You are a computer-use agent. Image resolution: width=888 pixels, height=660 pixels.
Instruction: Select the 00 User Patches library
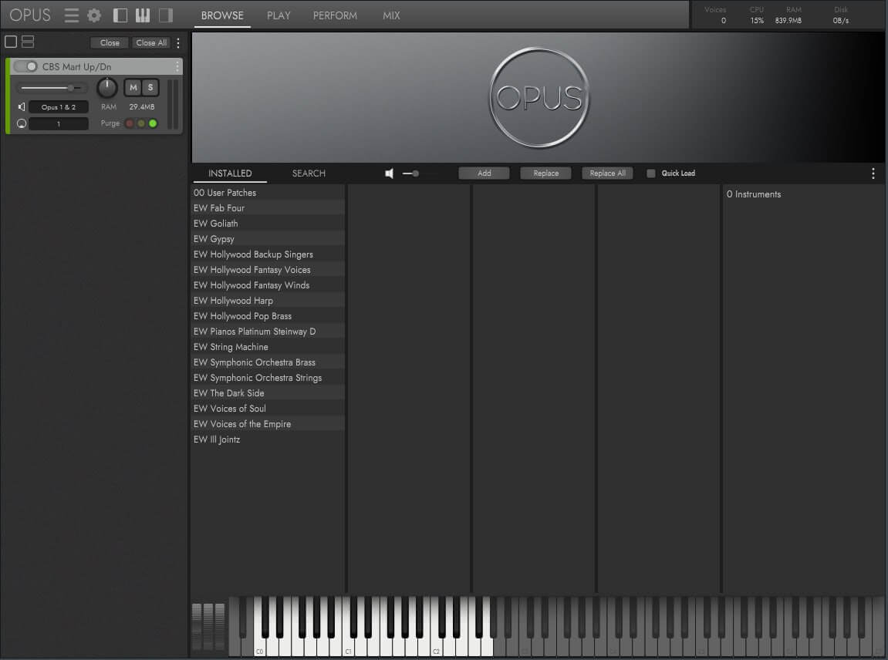pyautogui.click(x=269, y=193)
